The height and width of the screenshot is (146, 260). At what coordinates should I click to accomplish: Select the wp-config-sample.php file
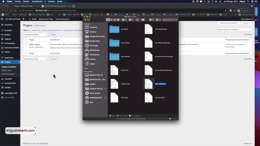[x=149, y=70]
